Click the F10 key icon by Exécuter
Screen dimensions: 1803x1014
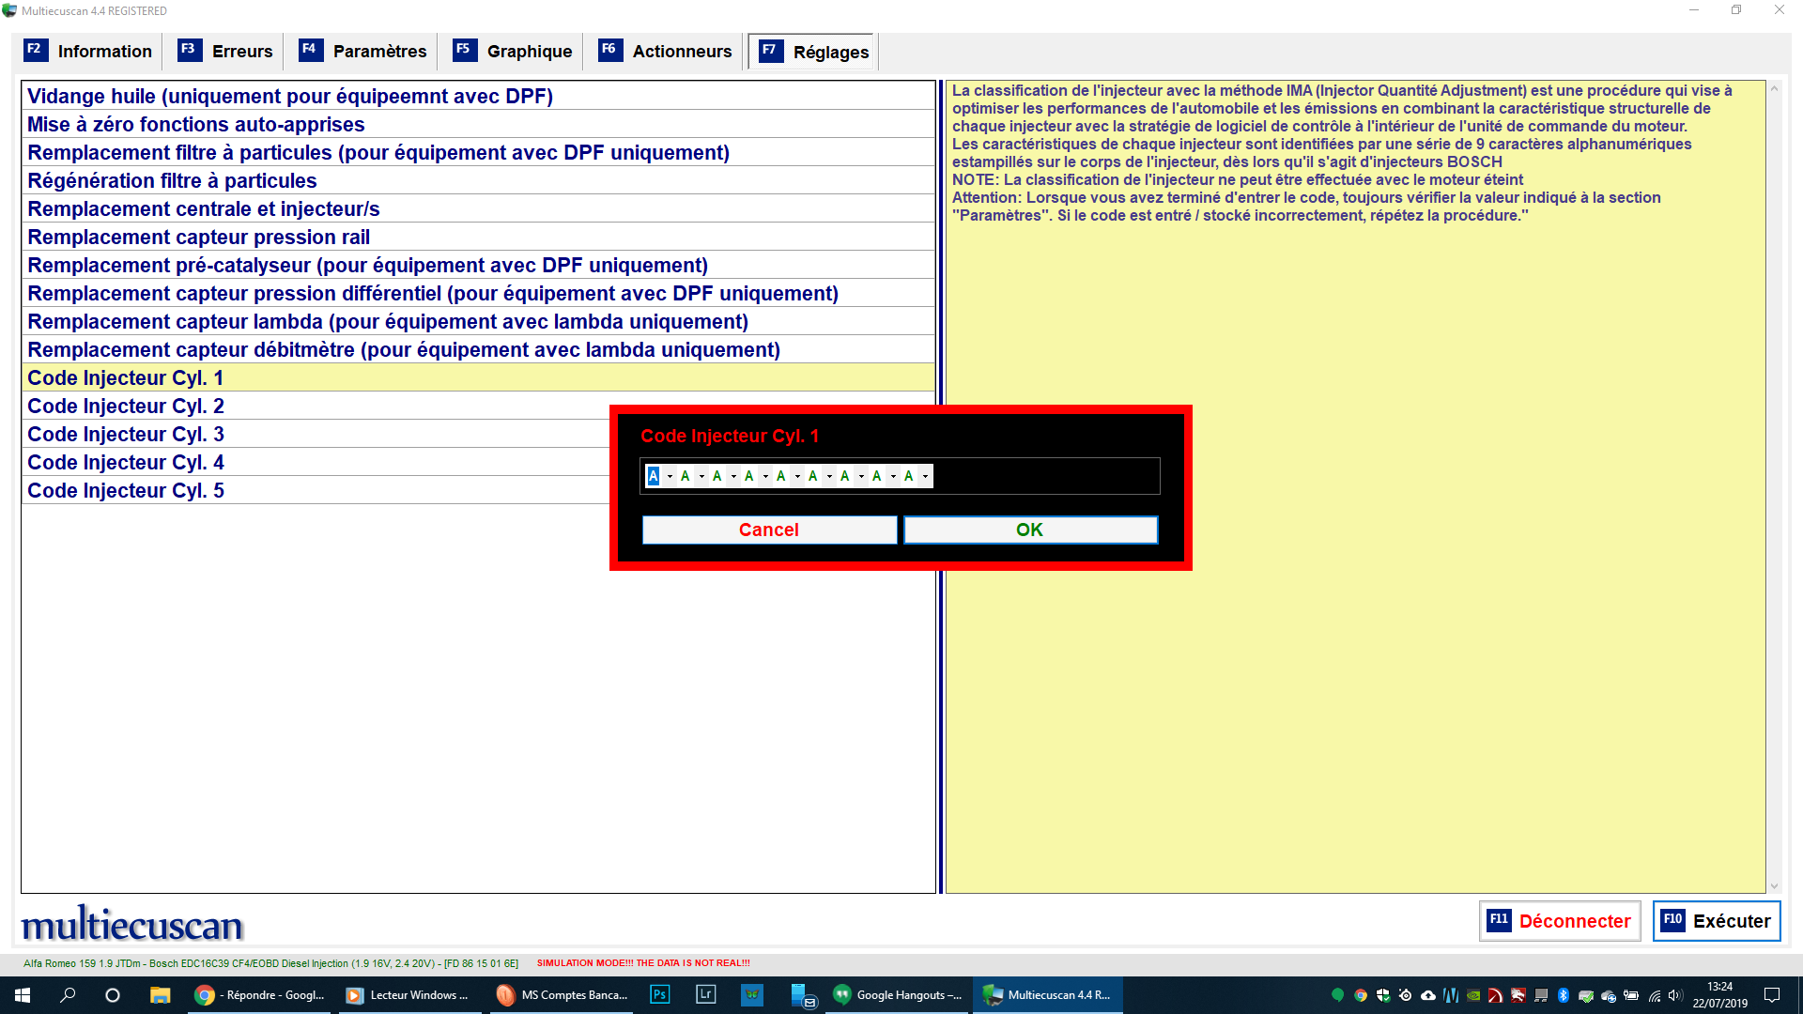1672,920
